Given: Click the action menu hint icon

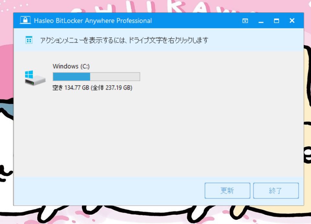Looking at the screenshot, I should (x=29, y=40).
